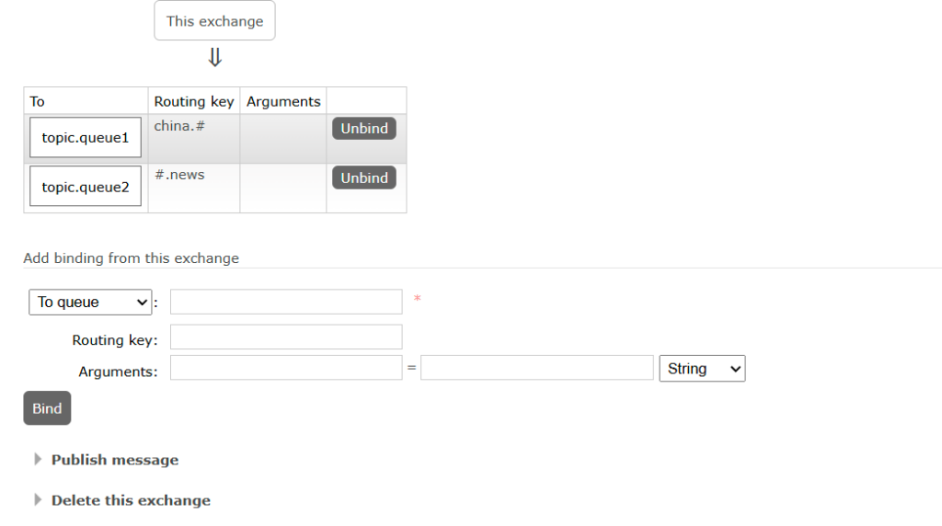This screenshot has width=942, height=526.
Task: Click the Routing key column header
Action: point(194,101)
